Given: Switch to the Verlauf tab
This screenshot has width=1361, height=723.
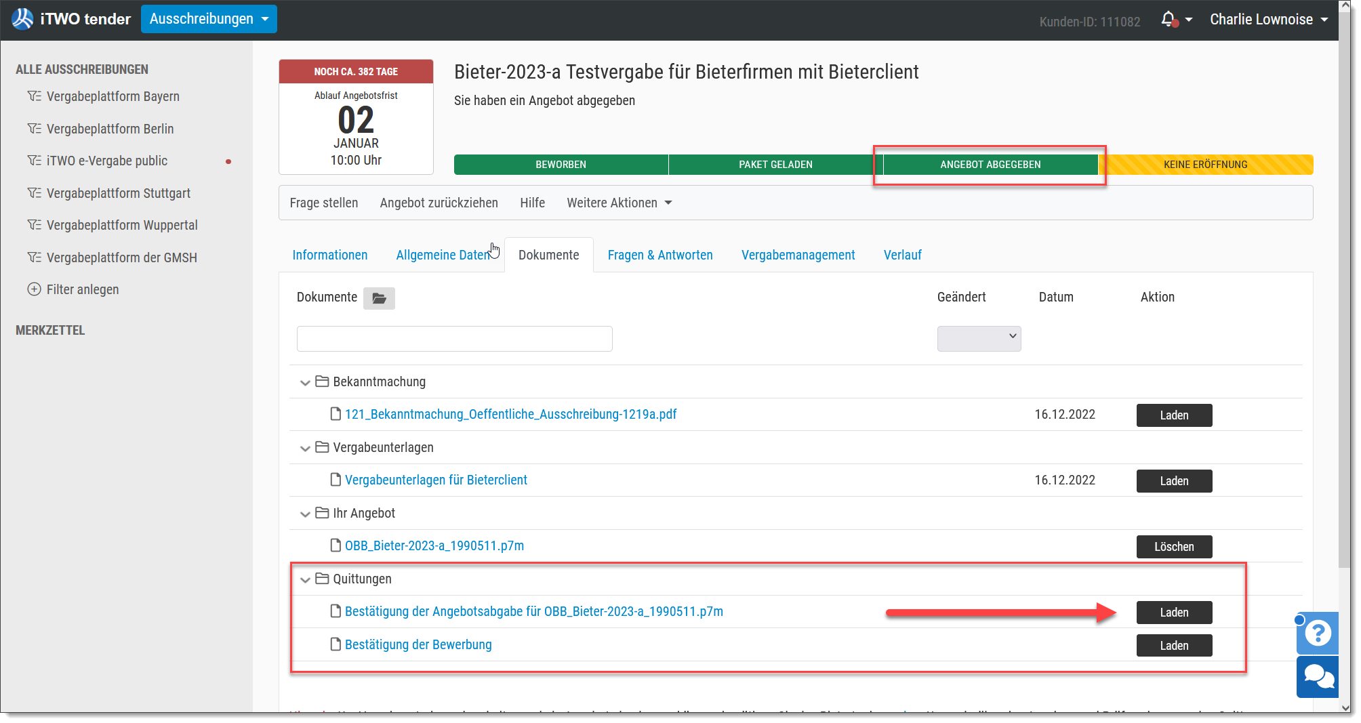Looking at the screenshot, I should (902, 255).
